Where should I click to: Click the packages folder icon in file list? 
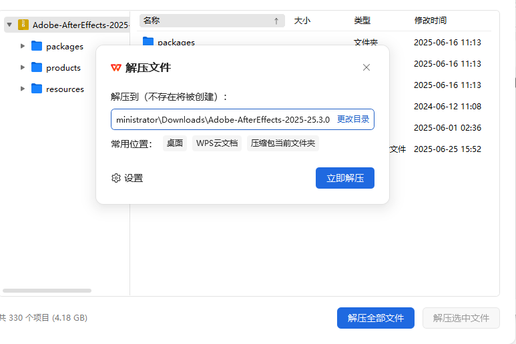tap(148, 42)
